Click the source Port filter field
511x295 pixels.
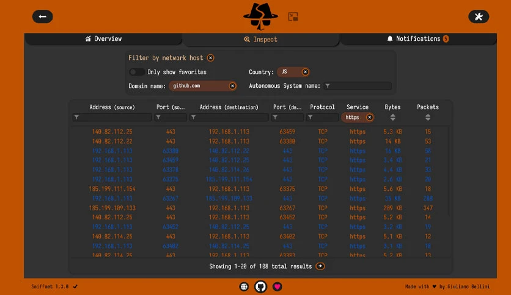coord(171,117)
